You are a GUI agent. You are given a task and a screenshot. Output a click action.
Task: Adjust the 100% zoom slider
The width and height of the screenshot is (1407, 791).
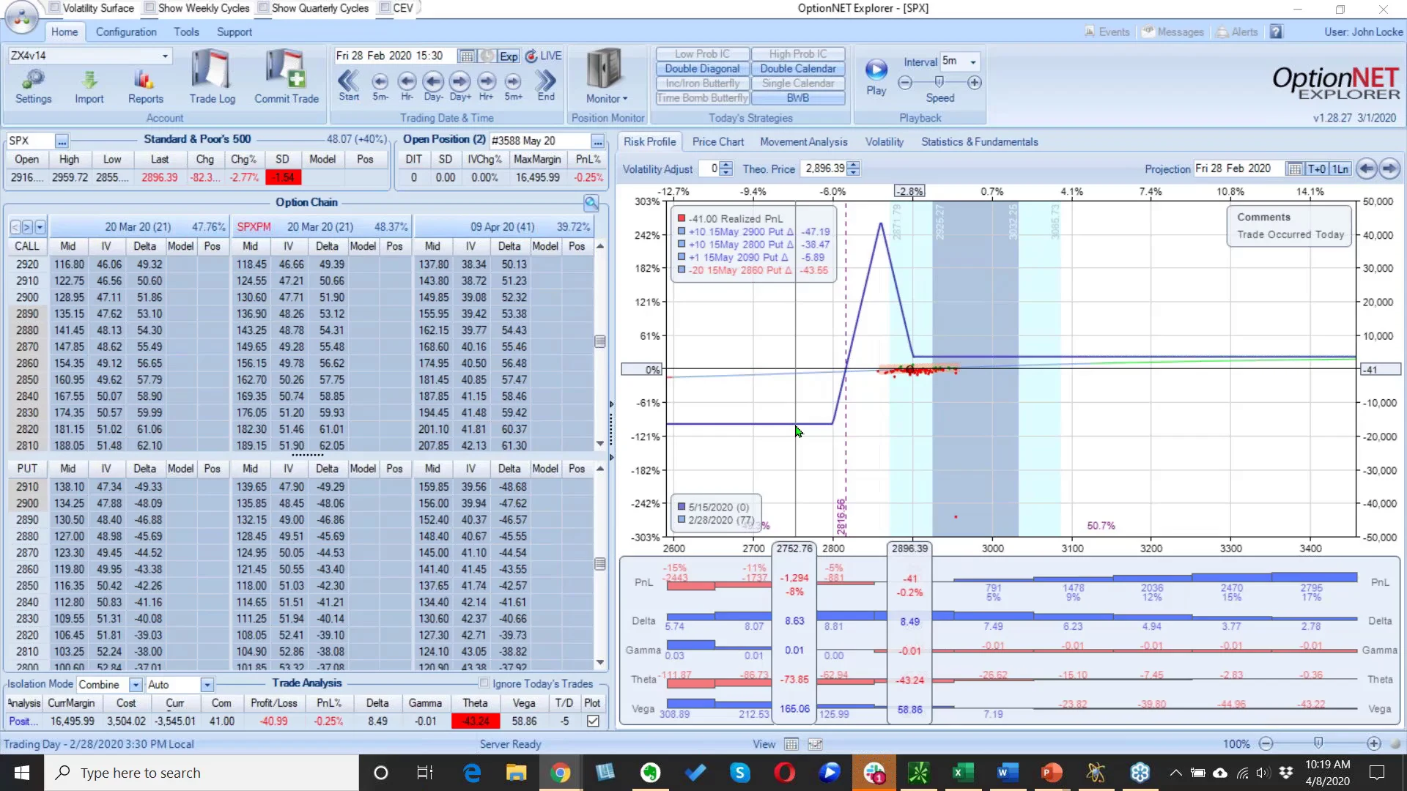(1318, 743)
